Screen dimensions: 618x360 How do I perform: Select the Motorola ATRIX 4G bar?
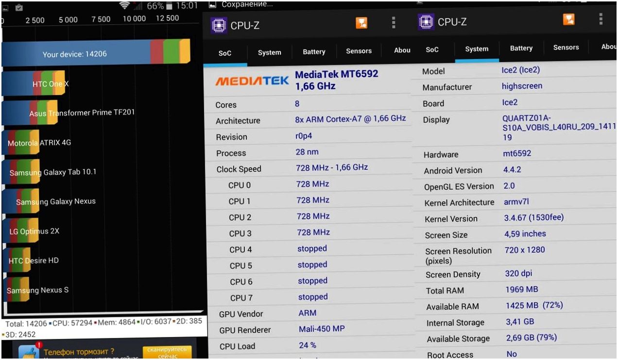coord(20,143)
